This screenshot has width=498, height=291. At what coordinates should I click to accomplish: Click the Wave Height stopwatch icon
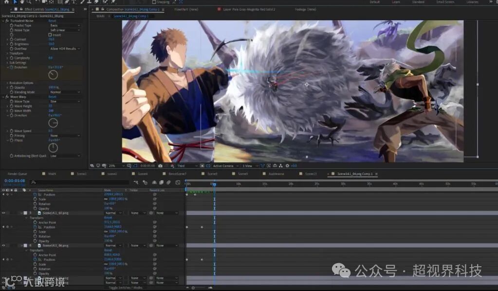point(11,106)
